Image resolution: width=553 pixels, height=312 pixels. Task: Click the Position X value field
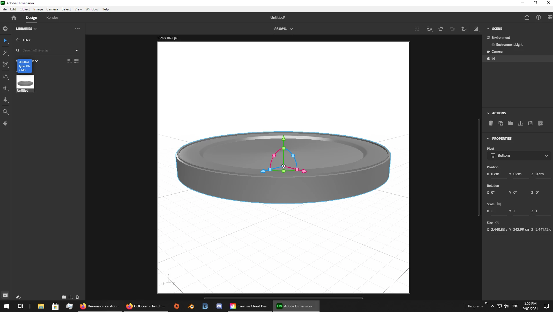click(498, 174)
